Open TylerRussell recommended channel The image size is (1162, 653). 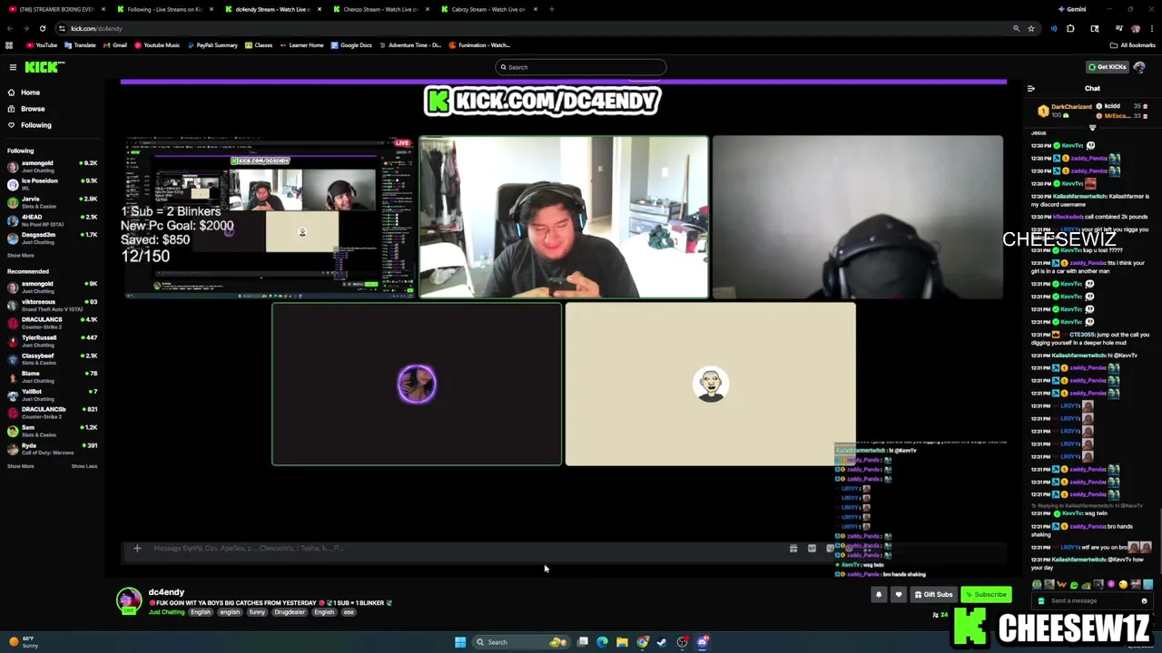[53, 341]
